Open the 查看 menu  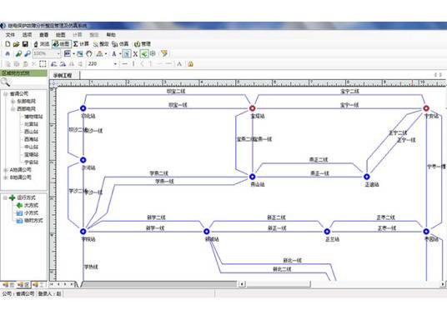(x=44, y=35)
